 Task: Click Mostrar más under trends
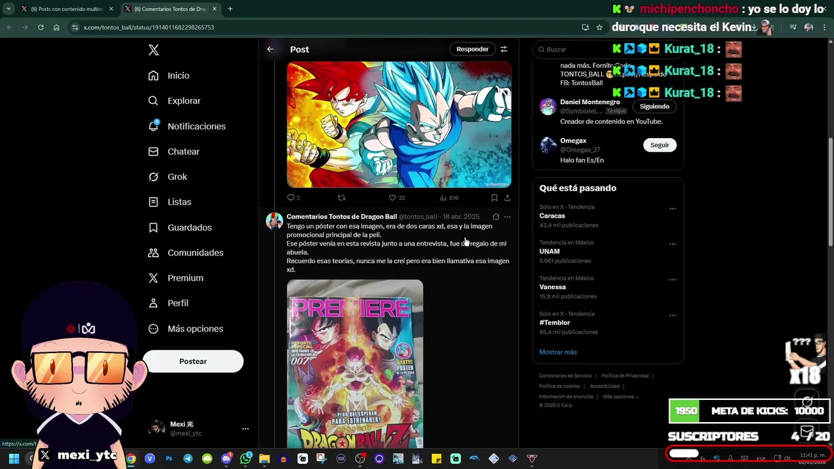click(x=558, y=352)
